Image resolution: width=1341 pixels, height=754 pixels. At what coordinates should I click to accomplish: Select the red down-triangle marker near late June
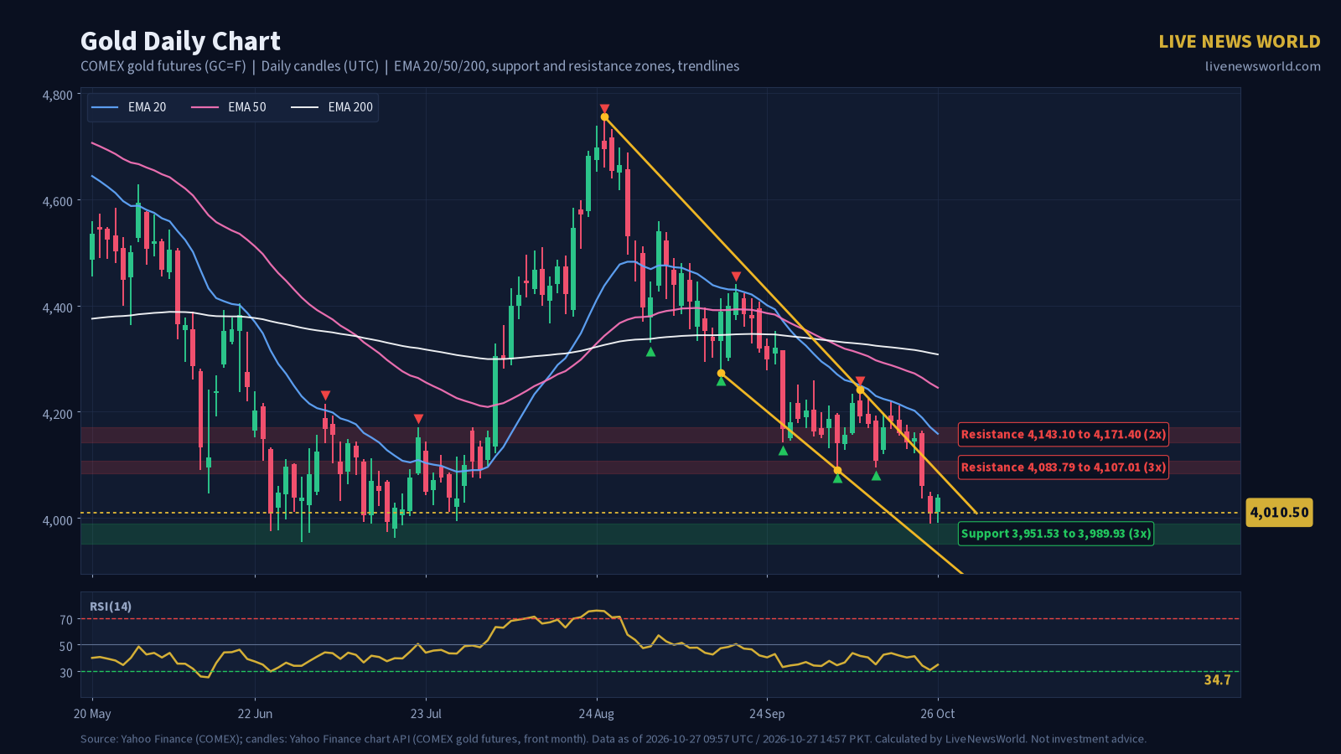pos(325,395)
